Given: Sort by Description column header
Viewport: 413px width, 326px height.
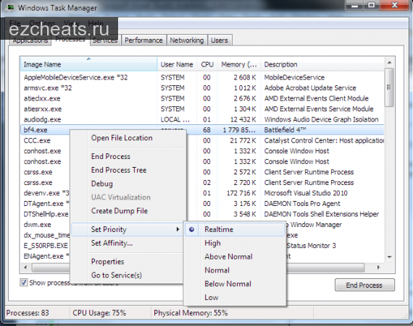Looking at the screenshot, I should tap(322, 64).
